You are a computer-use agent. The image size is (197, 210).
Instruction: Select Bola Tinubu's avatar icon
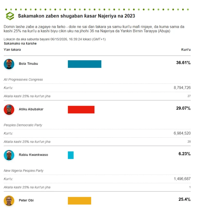point(9,64)
